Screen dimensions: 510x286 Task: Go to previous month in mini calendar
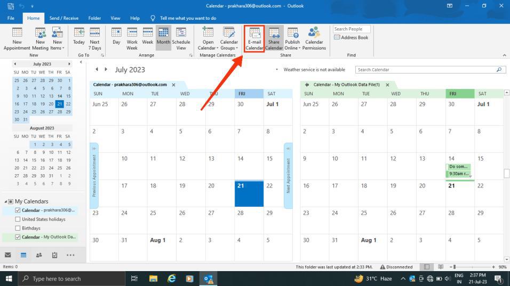(15, 64)
